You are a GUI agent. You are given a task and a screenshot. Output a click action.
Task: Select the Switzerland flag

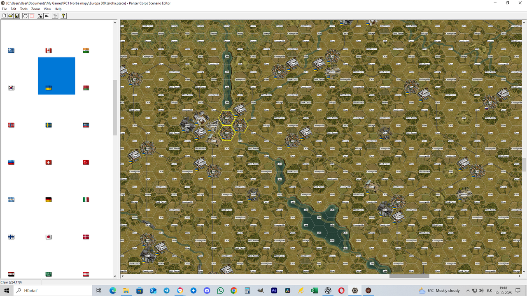[49, 162]
